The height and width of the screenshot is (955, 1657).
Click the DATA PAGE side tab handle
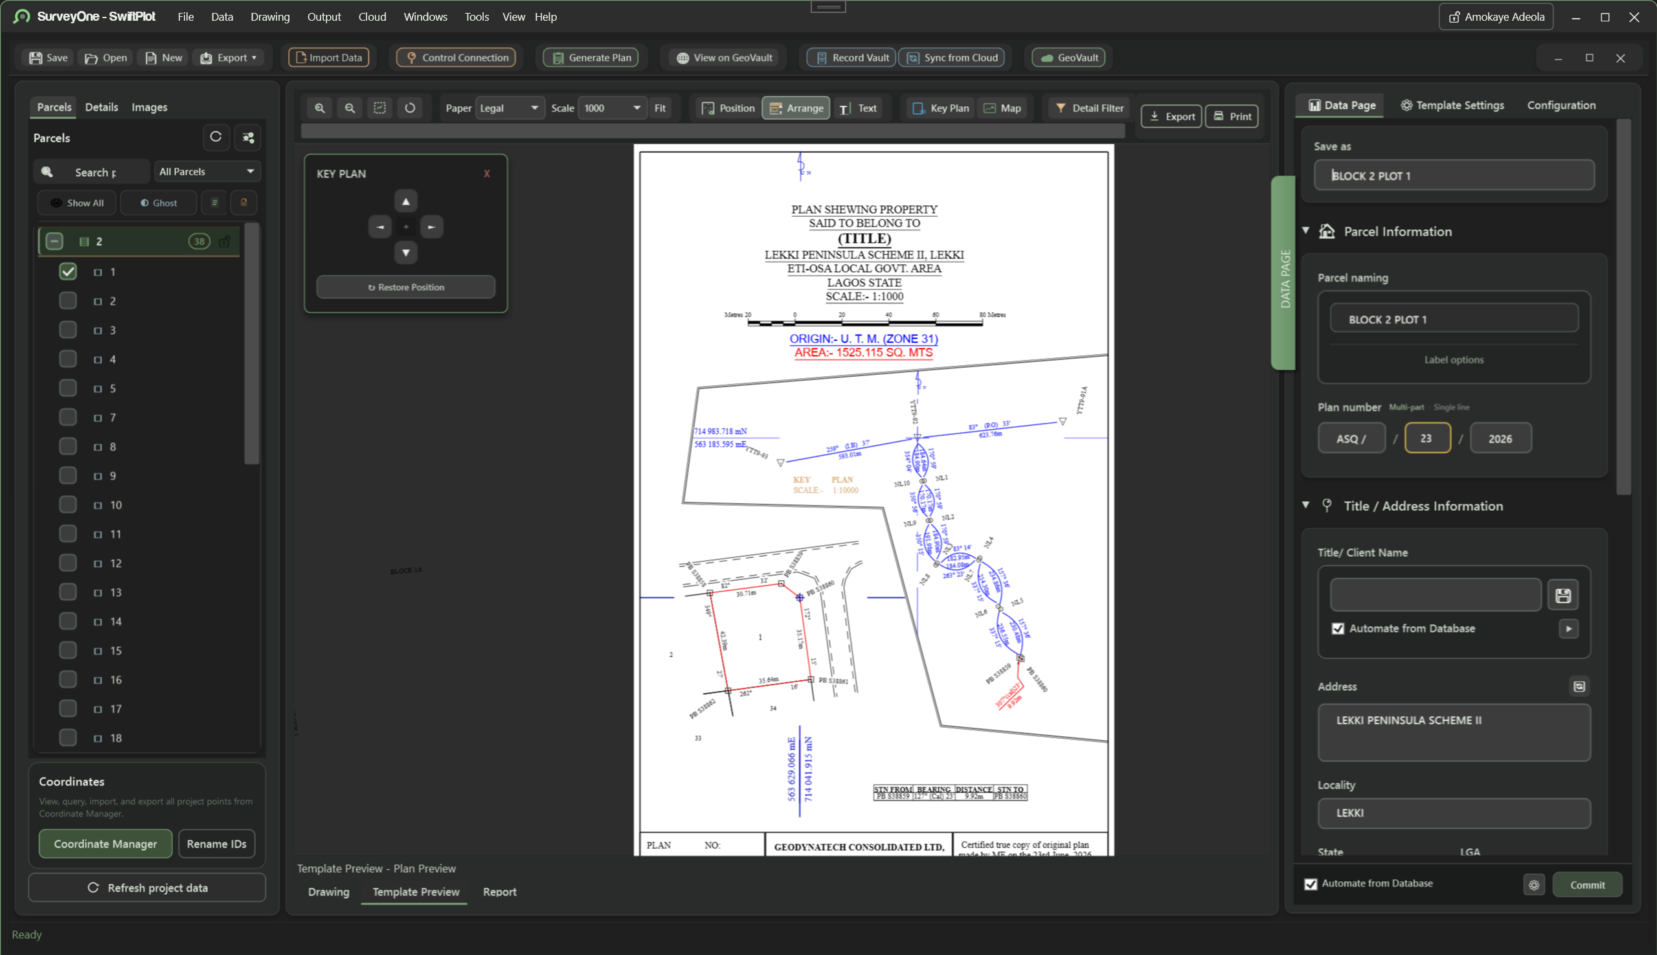(1284, 273)
